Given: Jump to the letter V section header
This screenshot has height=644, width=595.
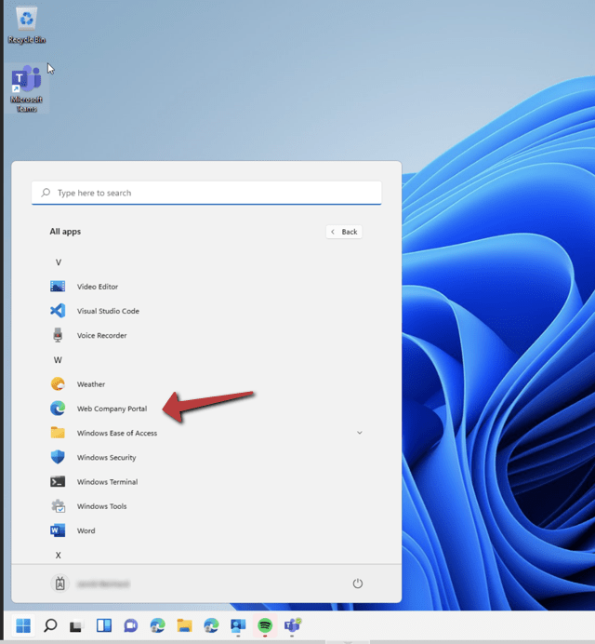Looking at the screenshot, I should click(58, 262).
